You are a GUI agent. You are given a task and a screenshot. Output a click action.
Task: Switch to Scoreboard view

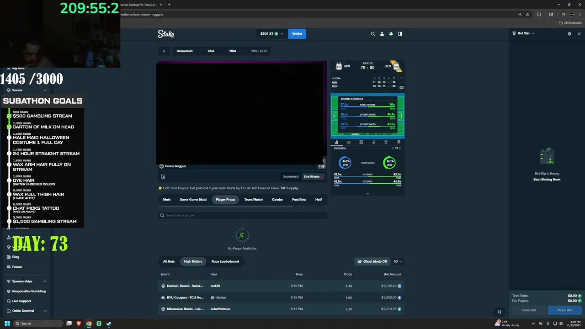point(291,176)
